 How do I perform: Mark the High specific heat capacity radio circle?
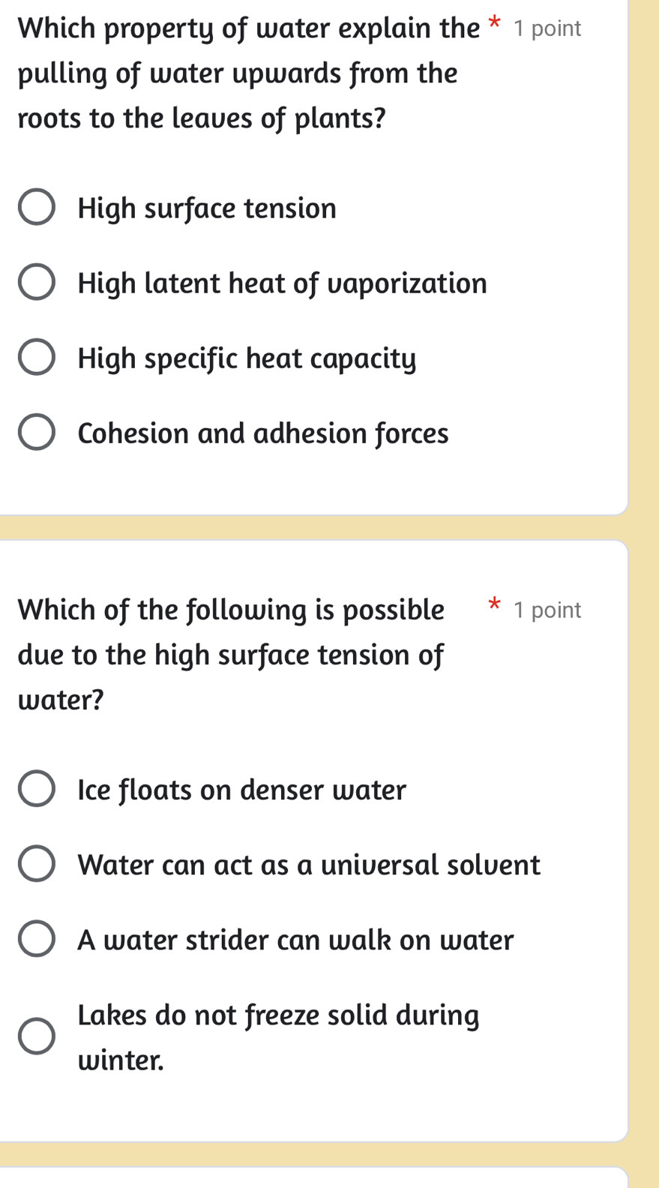click(x=36, y=358)
